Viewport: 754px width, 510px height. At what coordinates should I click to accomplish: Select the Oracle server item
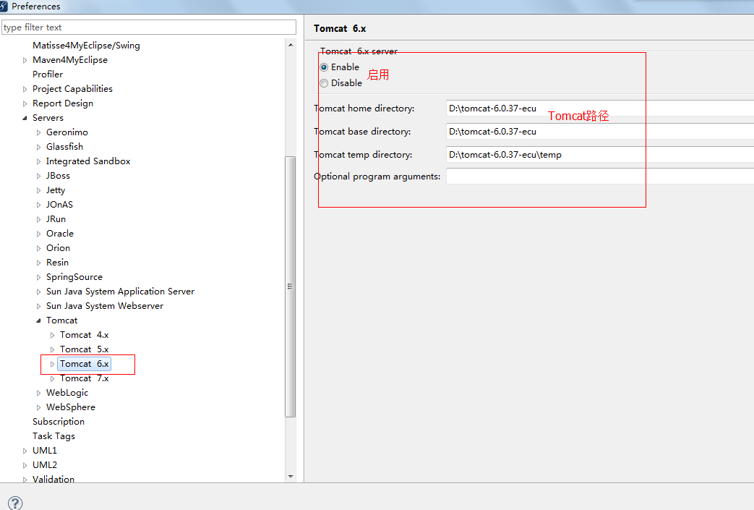[59, 234]
